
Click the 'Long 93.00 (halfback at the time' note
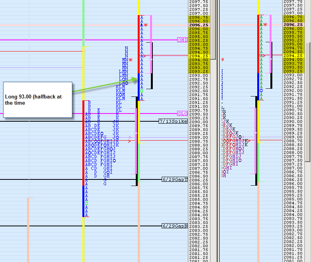tap(38, 100)
